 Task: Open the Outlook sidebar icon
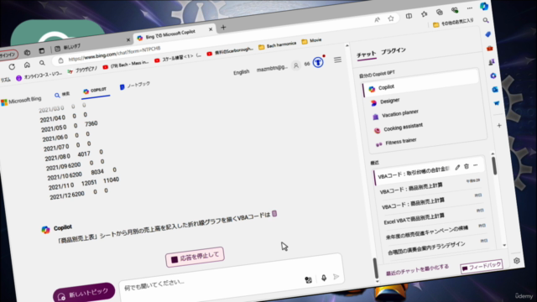495,90
